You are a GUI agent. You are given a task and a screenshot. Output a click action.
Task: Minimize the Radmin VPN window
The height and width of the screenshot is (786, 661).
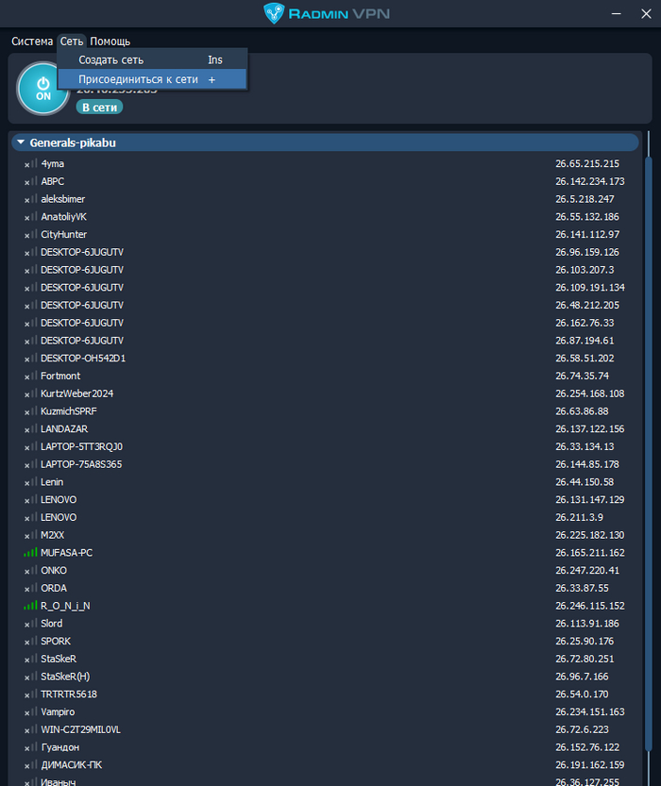click(x=617, y=13)
